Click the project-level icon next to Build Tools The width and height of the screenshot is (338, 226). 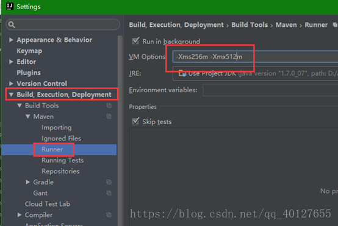click(x=109, y=106)
